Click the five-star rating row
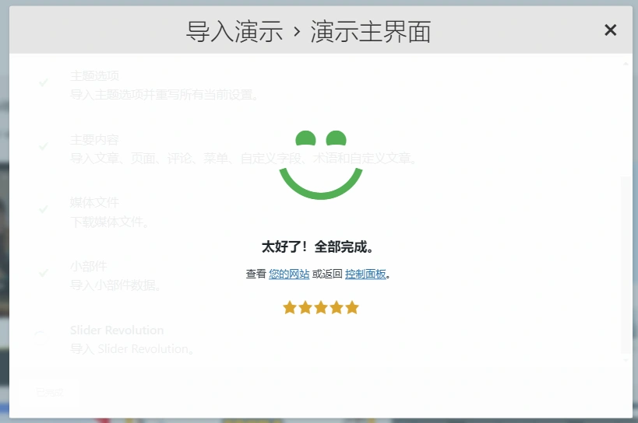The width and height of the screenshot is (638, 423). (x=321, y=308)
